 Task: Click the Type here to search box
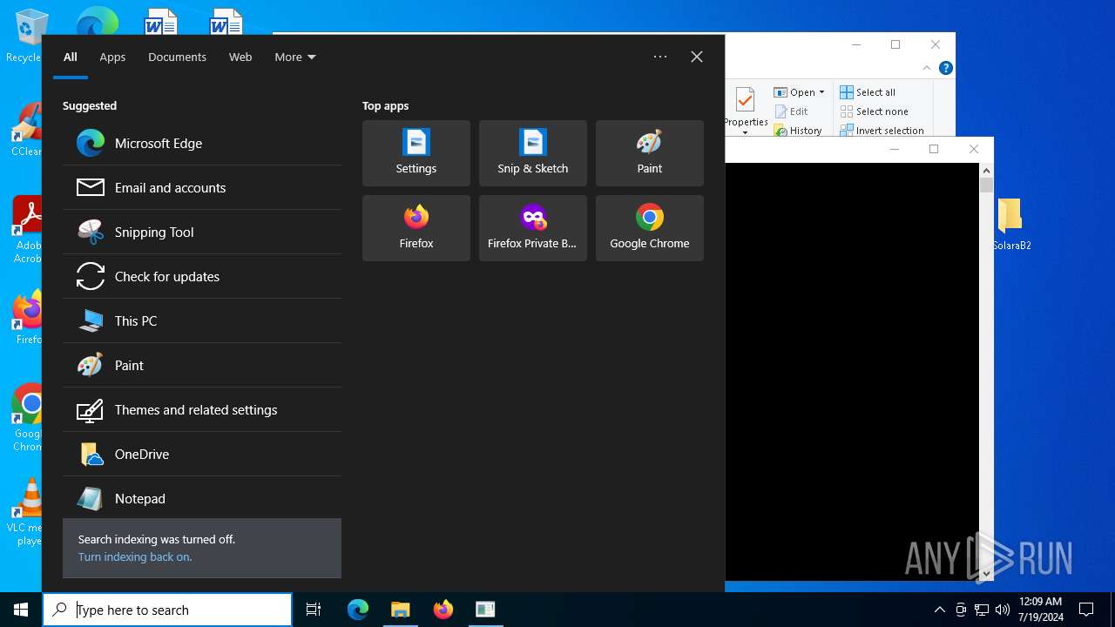167,610
